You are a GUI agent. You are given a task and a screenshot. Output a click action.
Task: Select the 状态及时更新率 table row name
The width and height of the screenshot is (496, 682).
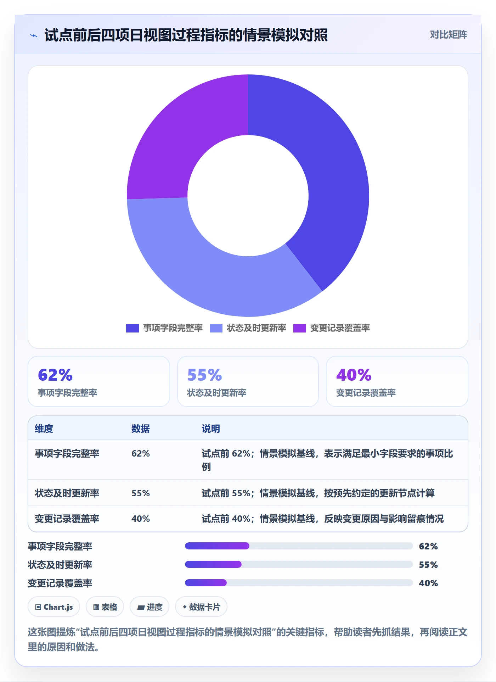tap(67, 493)
